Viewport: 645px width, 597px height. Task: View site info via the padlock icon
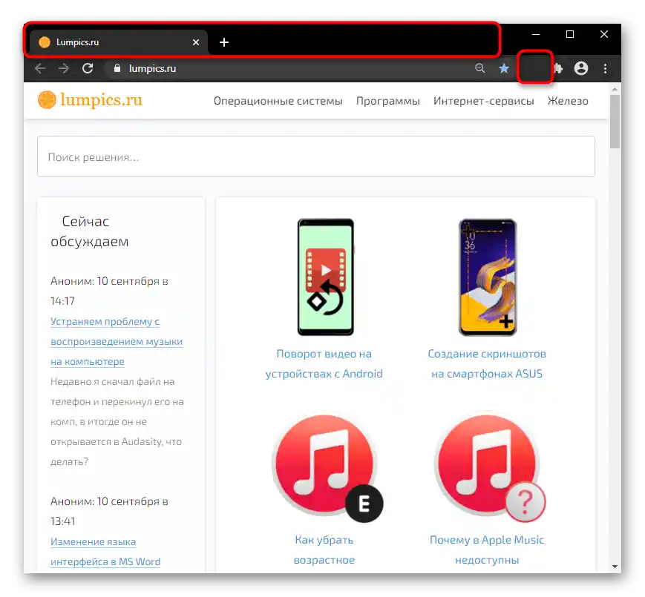[x=117, y=68]
